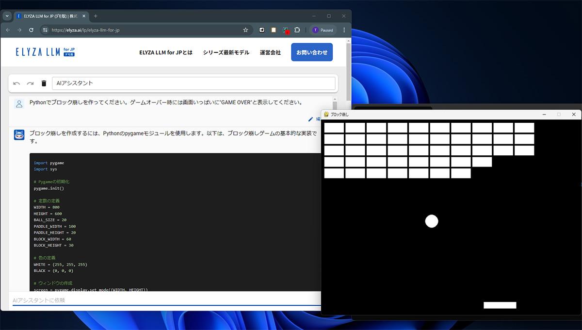Open シリーズ最新モデル menu item
The width and height of the screenshot is (582, 330).
226,52
